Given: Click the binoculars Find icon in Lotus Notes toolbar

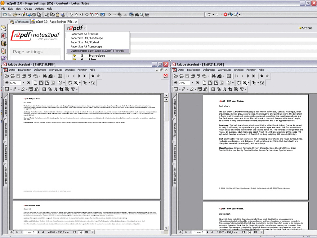Looking at the screenshot, I should click(137, 15).
